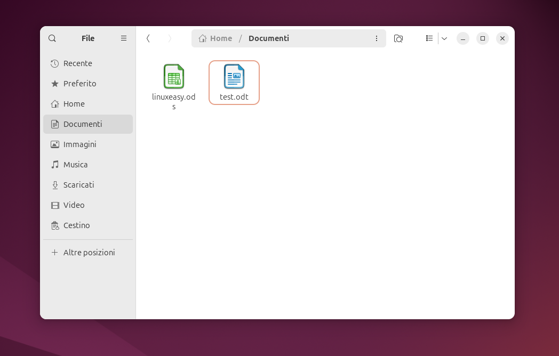Click Home in the path bar
This screenshot has height=356, width=559.
(x=221, y=38)
